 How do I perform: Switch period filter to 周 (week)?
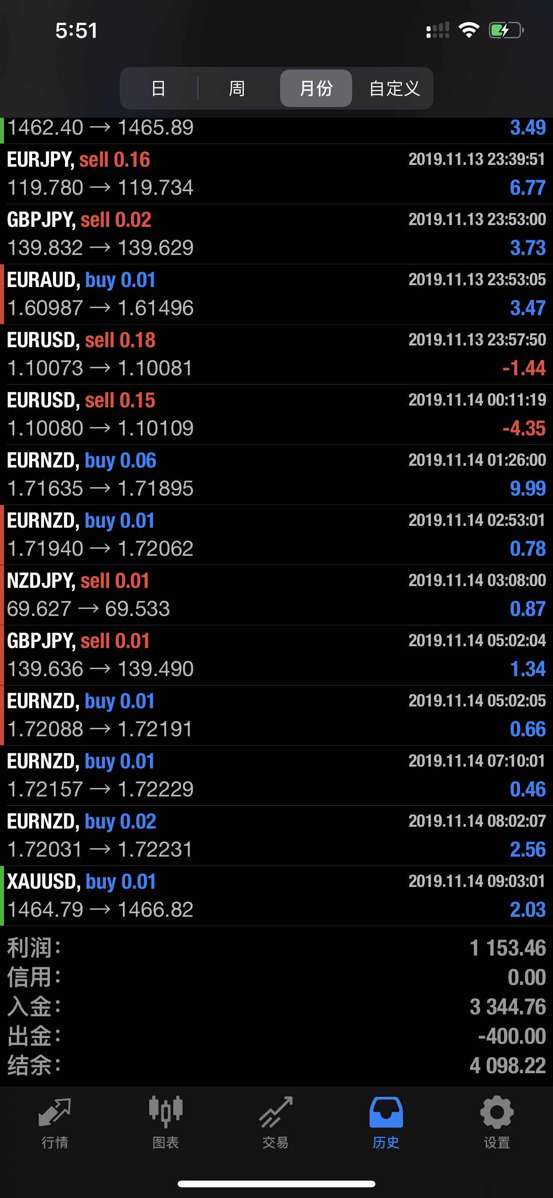[237, 88]
